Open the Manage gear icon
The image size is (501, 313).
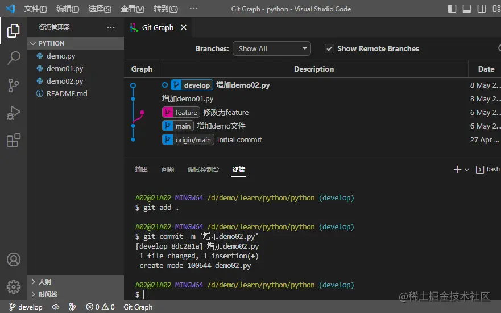(x=14, y=287)
